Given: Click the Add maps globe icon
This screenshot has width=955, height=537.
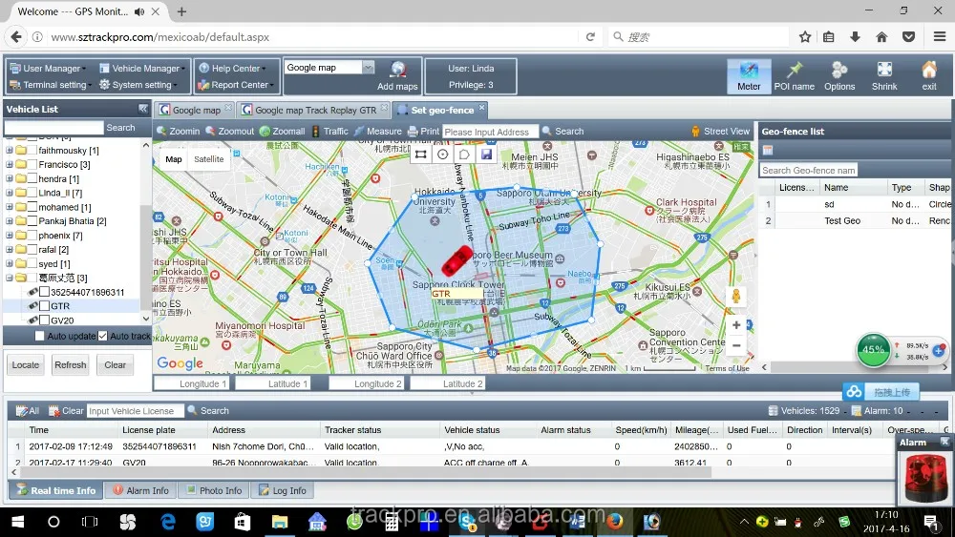Looking at the screenshot, I should coord(397,70).
